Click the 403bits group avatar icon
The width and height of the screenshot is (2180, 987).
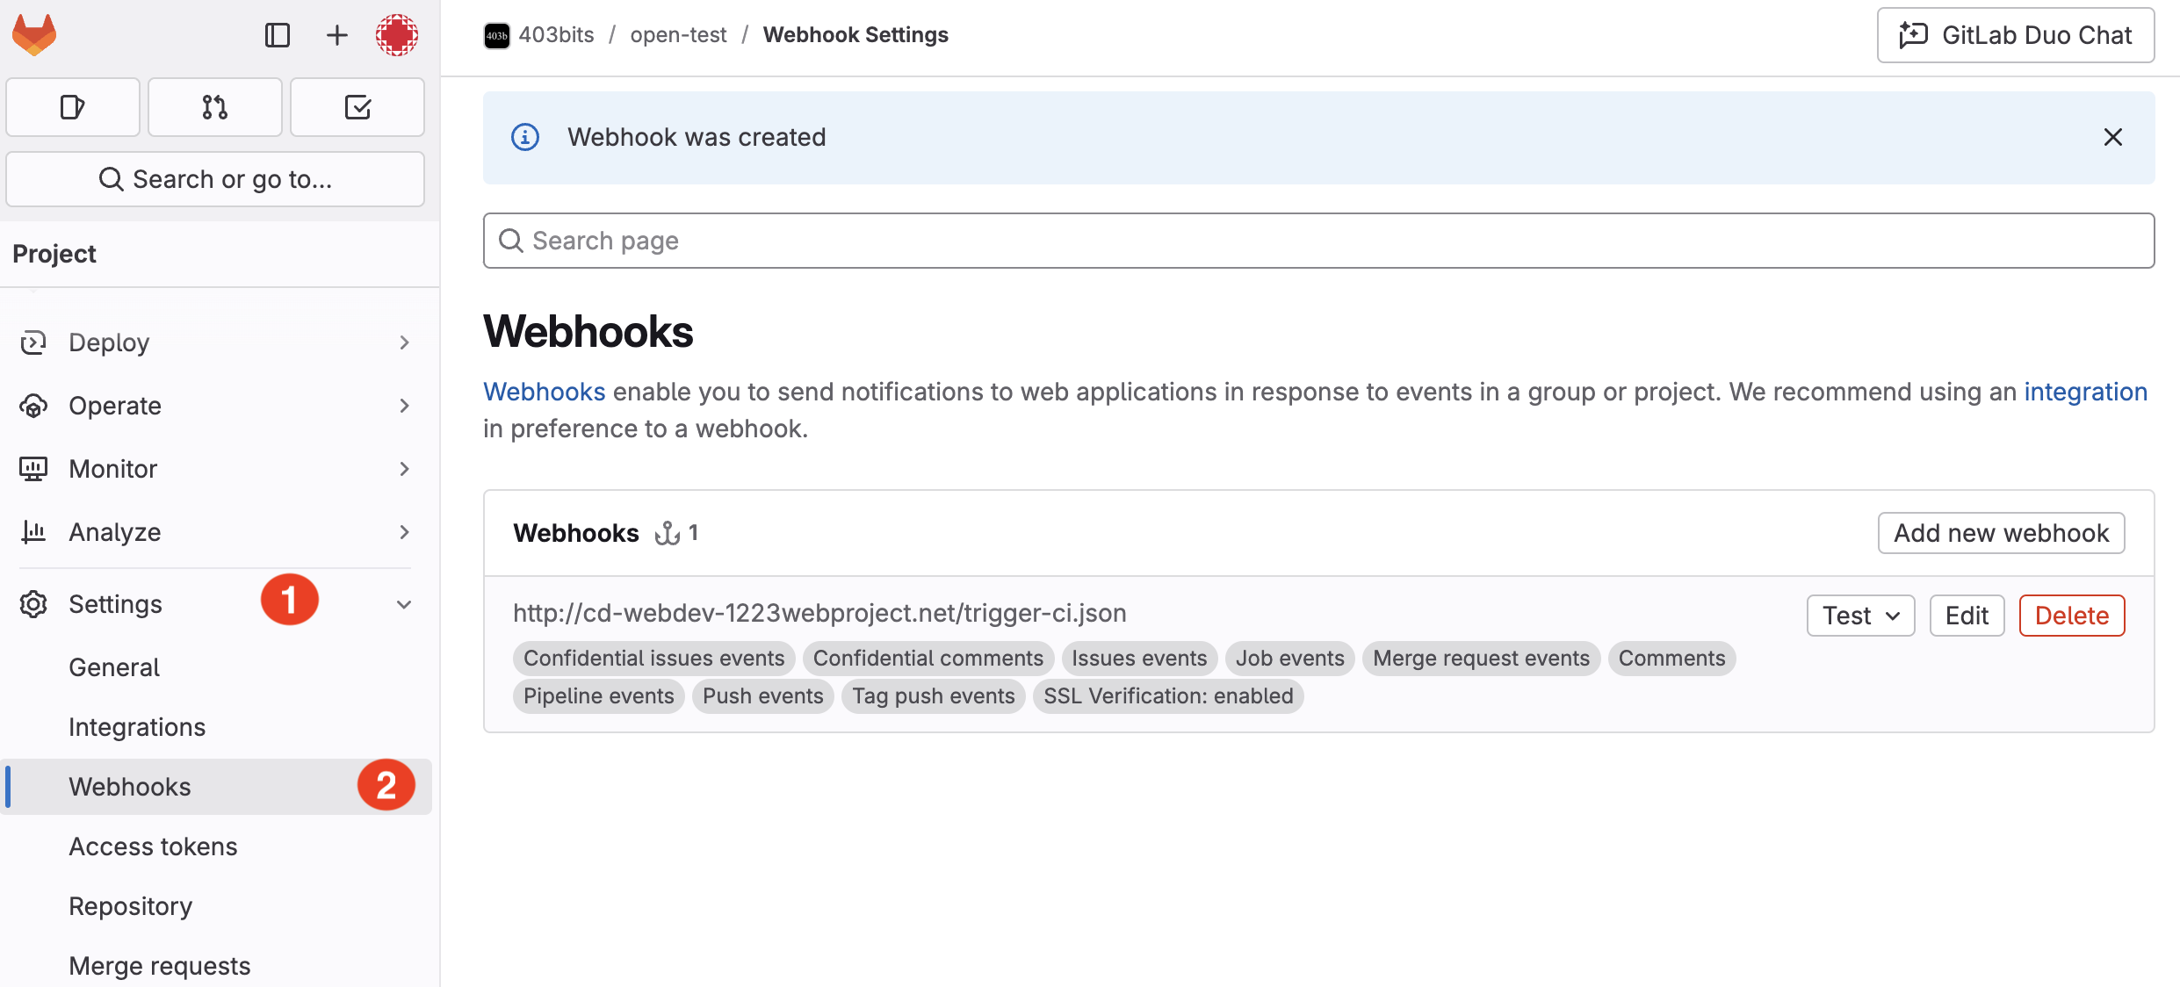click(x=497, y=35)
